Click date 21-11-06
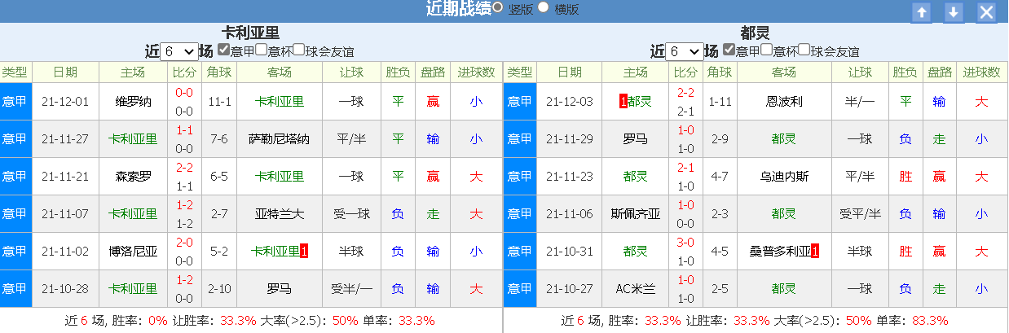1009x333 pixels. coord(570,214)
